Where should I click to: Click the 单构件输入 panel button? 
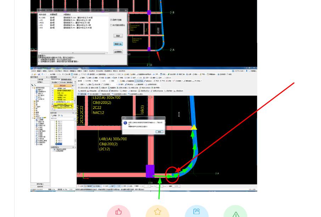(40, 184)
